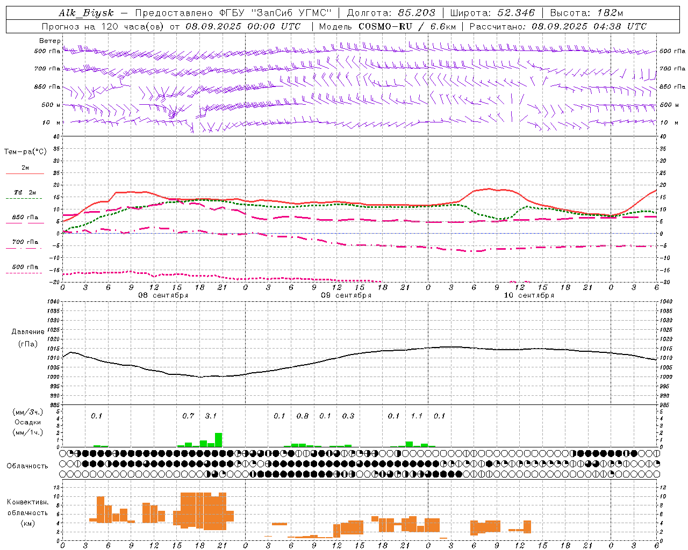Click the 0.7 precipitation value

(188, 416)
